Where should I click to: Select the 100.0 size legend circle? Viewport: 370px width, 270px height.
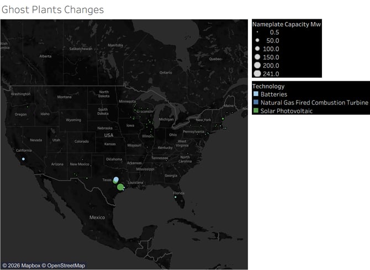(x=257, y=49)
